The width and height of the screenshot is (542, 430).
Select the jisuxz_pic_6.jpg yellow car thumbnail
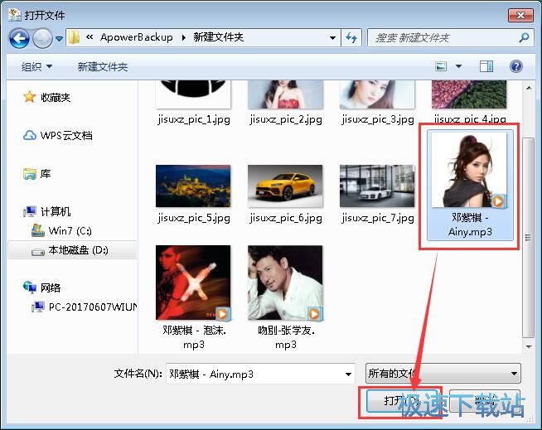(286, 186)
